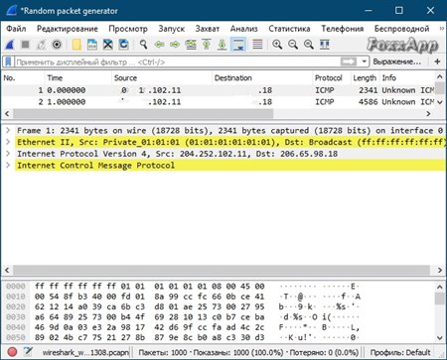The width and height of the screenshot is (447, 360).
Task: Open the Захват menu
Action: [208, 29]
